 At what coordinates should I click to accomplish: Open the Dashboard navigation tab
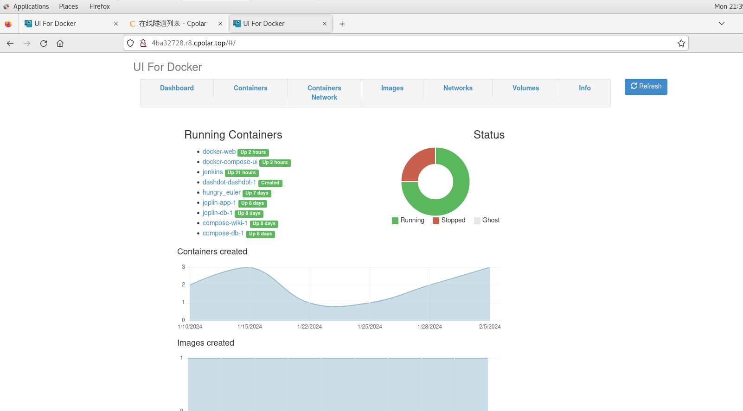pos(177,88)
